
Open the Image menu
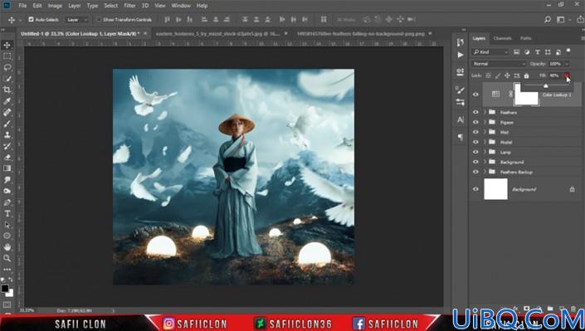tap(55, 6)
